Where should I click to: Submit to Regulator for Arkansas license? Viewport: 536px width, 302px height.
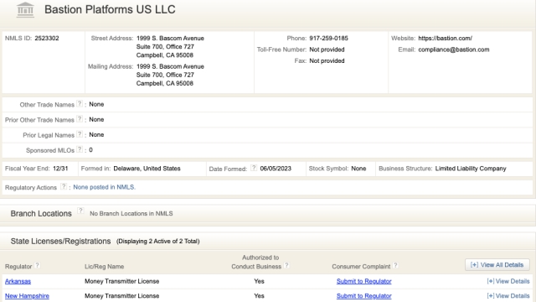pos(363,282)
